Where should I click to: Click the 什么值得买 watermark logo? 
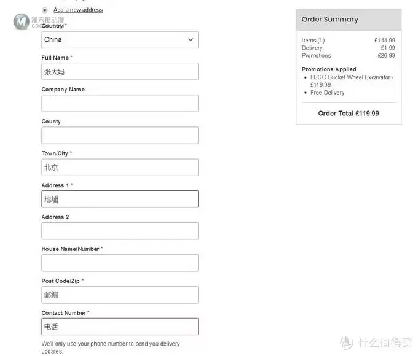tap(376, 342)
